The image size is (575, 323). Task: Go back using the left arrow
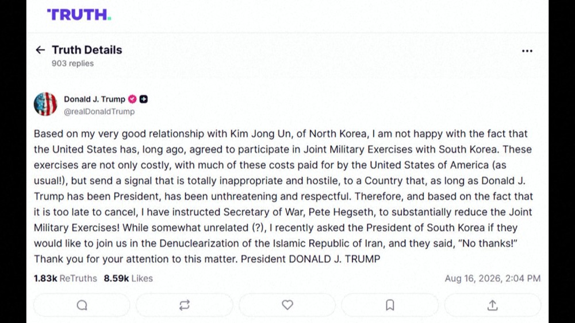coord(40,50)
